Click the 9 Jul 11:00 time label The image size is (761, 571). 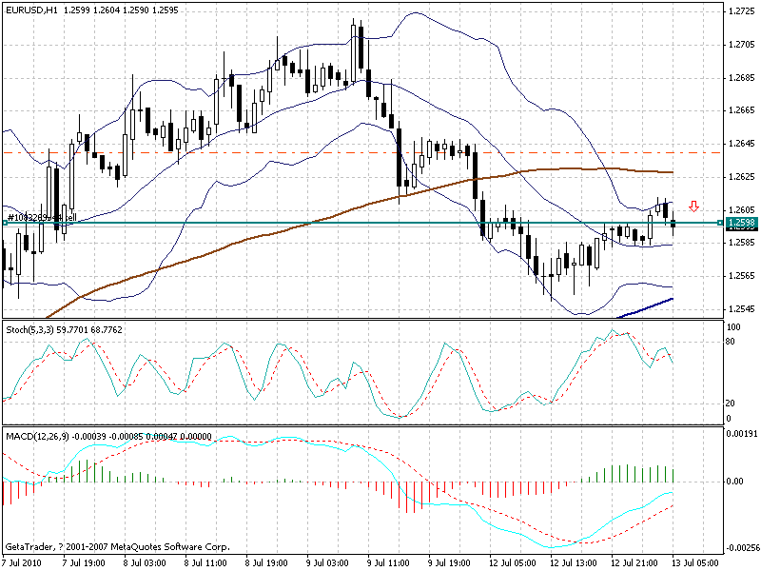388,563
